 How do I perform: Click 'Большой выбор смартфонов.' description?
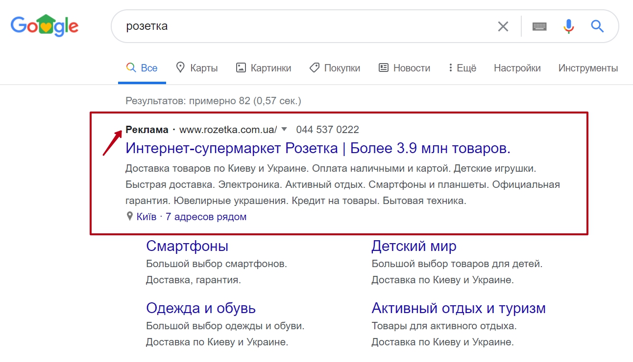point(217,264)
